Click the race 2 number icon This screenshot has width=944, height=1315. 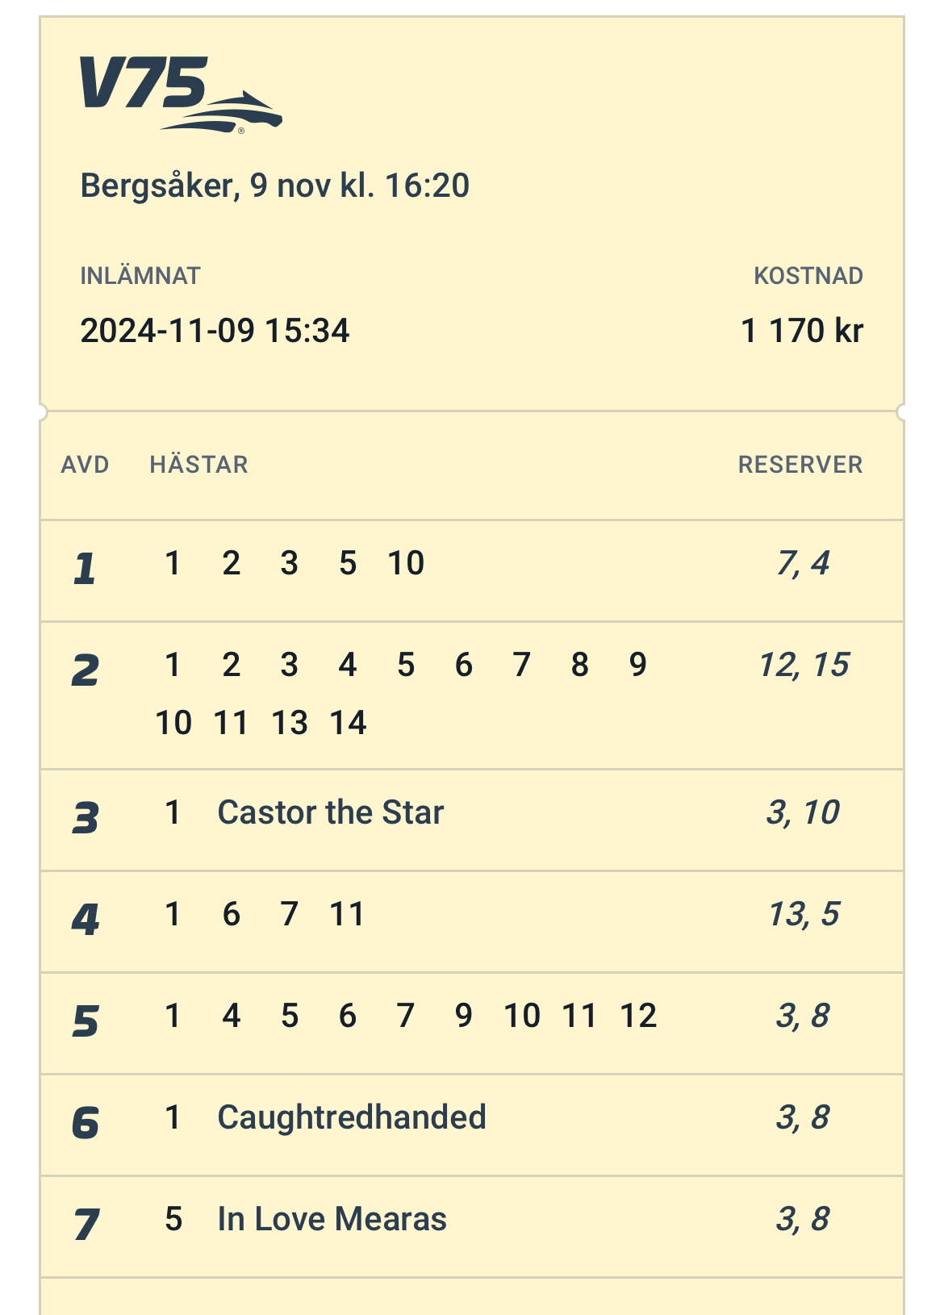[85, 671]
